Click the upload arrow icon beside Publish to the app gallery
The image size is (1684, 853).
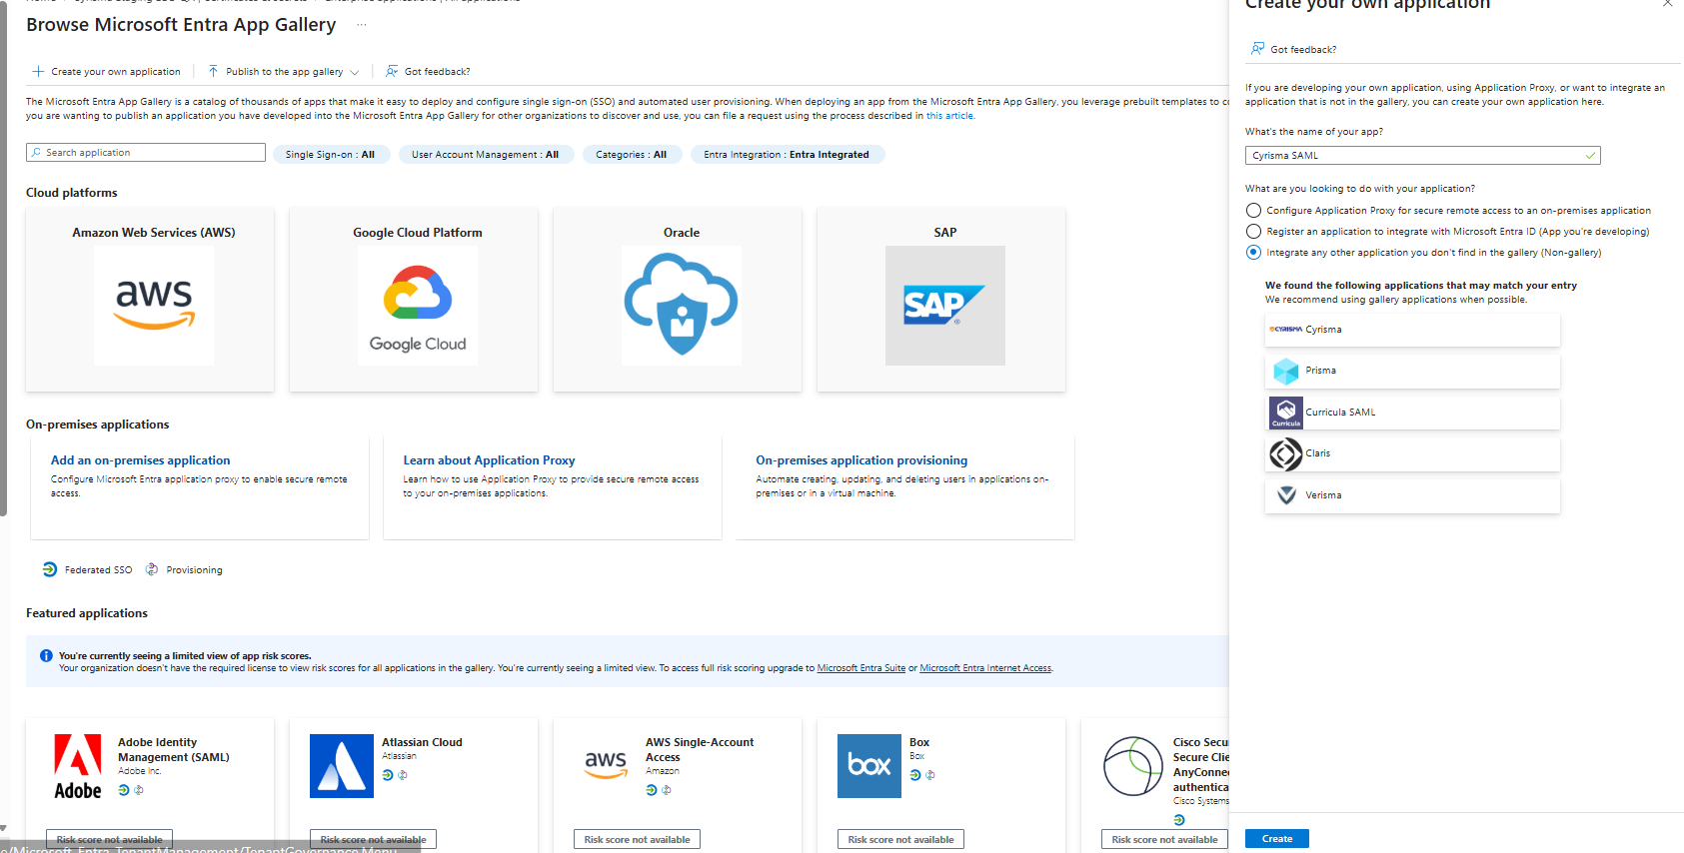pyautogui.click(x=213, y=71)
